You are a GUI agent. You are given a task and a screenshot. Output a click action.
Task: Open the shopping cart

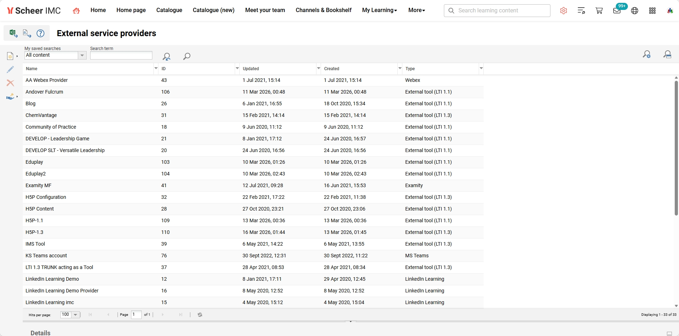click(599, 11)
